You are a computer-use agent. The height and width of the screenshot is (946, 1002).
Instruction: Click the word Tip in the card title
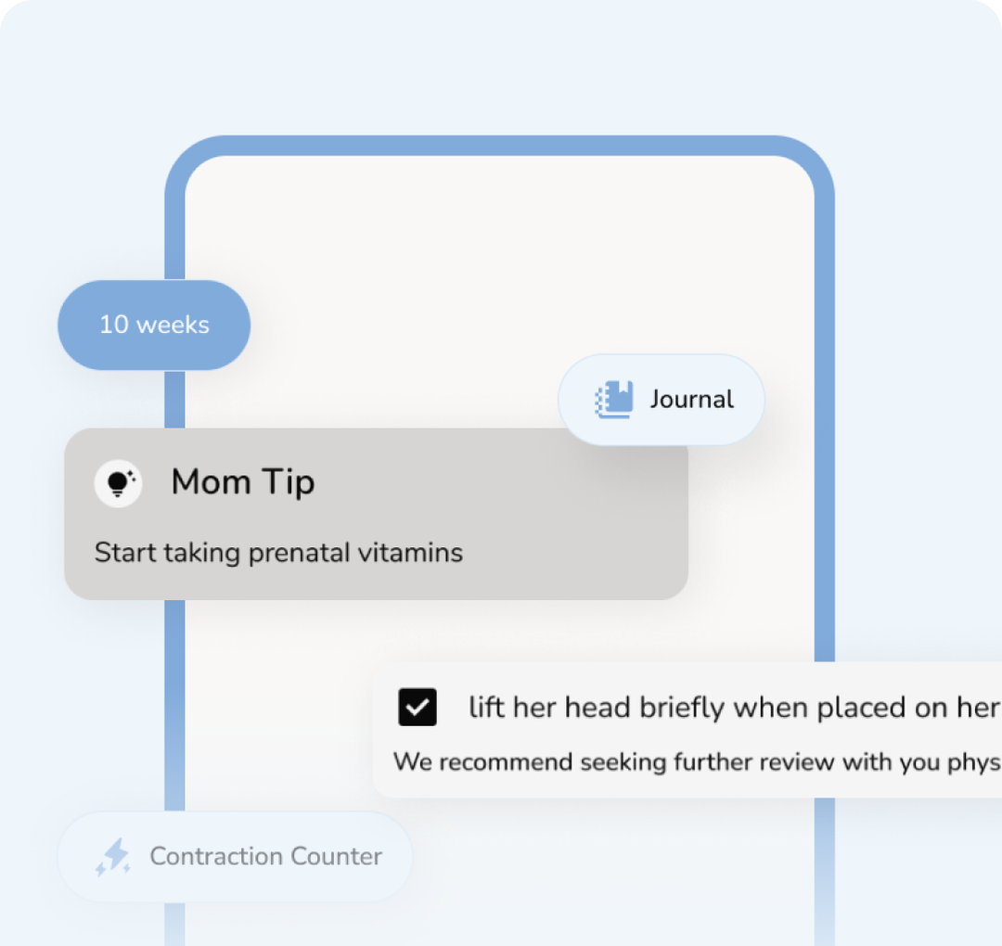[289, 483]
